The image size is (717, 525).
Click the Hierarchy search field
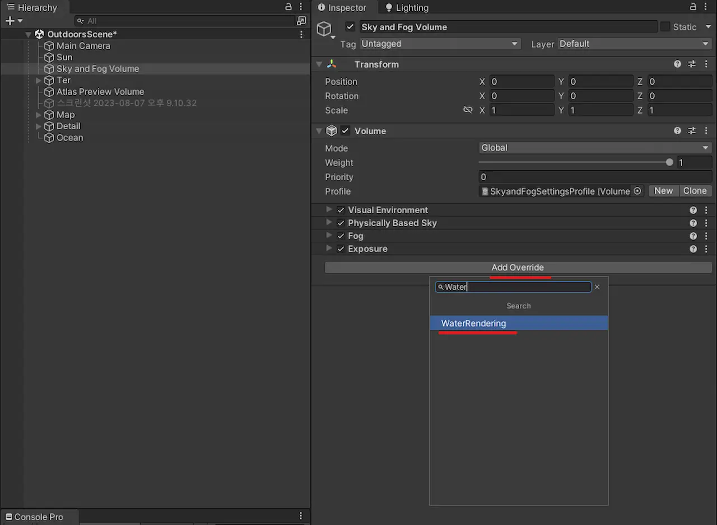185,21
